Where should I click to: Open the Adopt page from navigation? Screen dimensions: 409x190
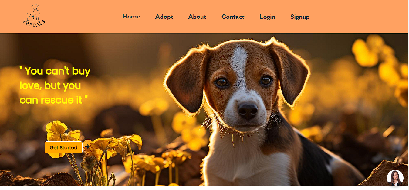pos(164,17)
